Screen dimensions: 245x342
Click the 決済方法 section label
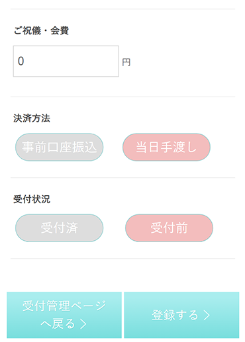[x=32, y=118]
